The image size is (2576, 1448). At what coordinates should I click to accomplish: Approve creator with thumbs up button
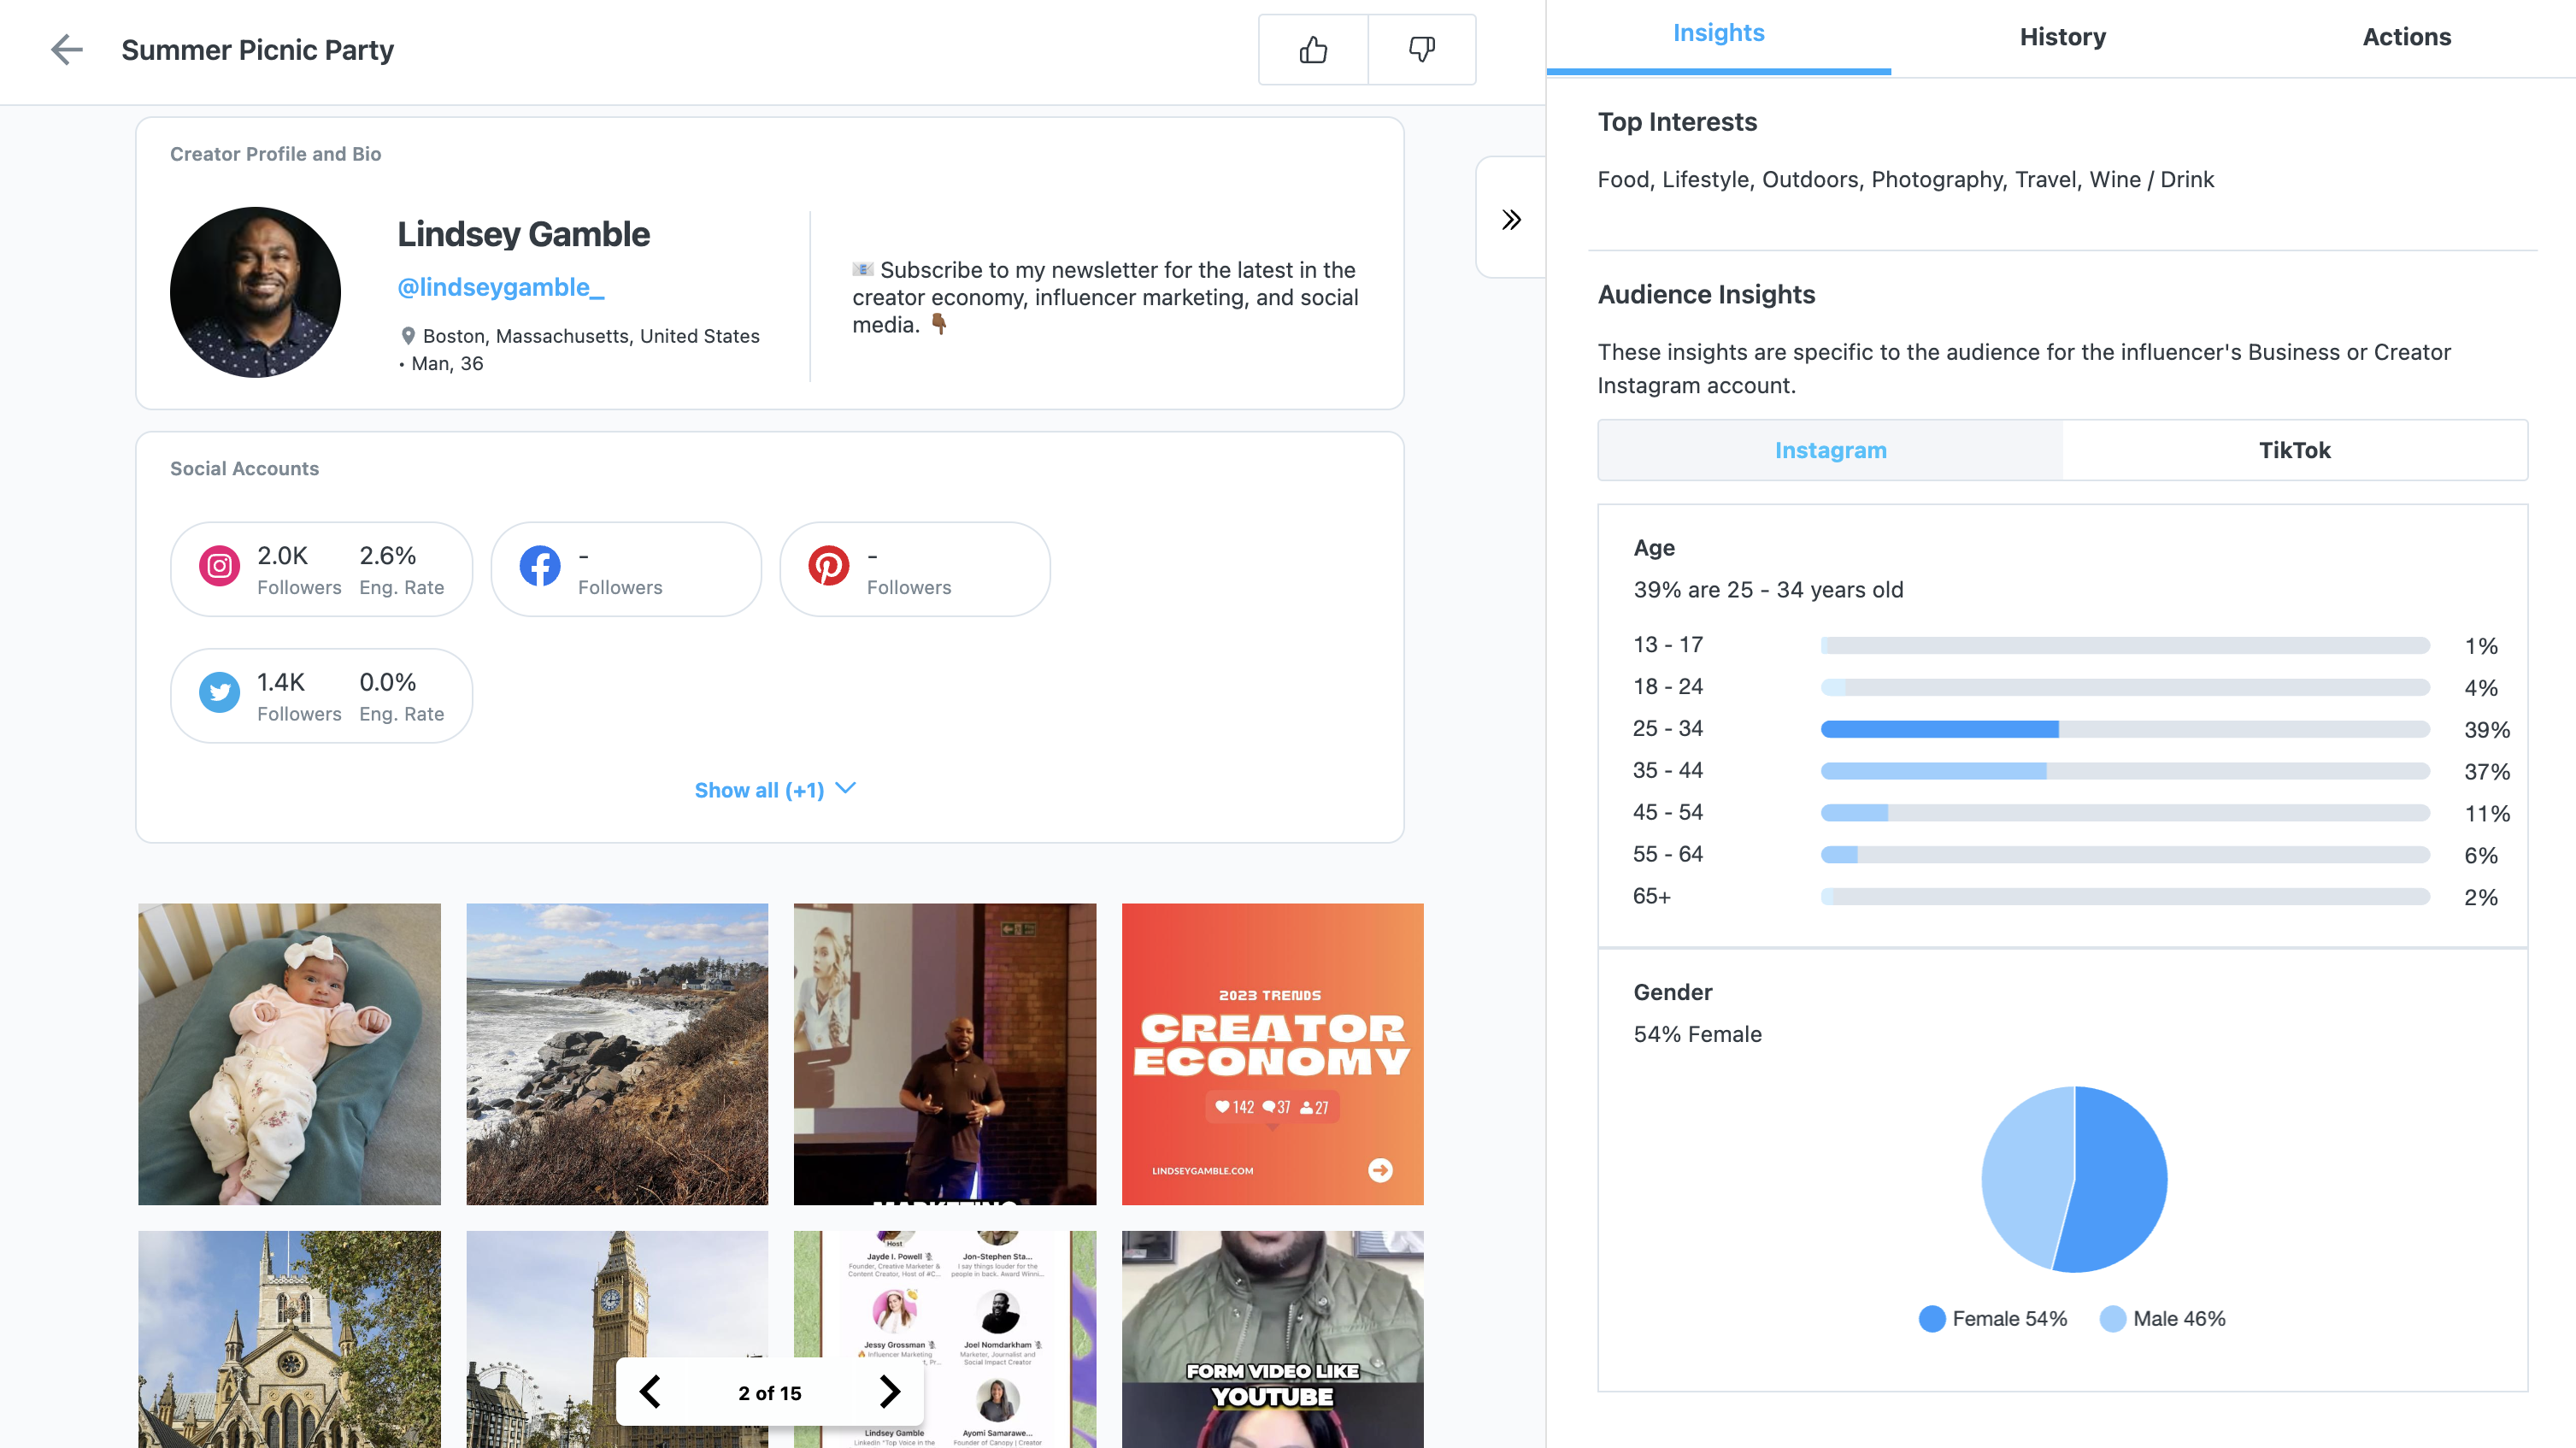tap(1313, 49)
